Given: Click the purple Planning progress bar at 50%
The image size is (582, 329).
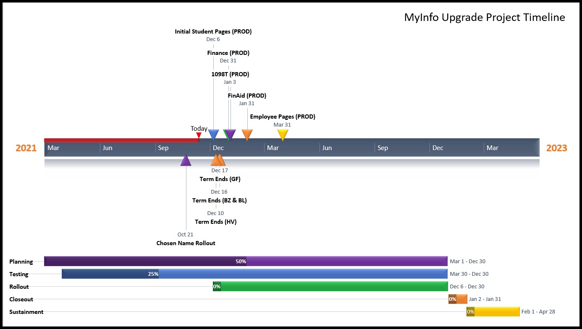Looking at the screenshot, I should pos(246,261).
